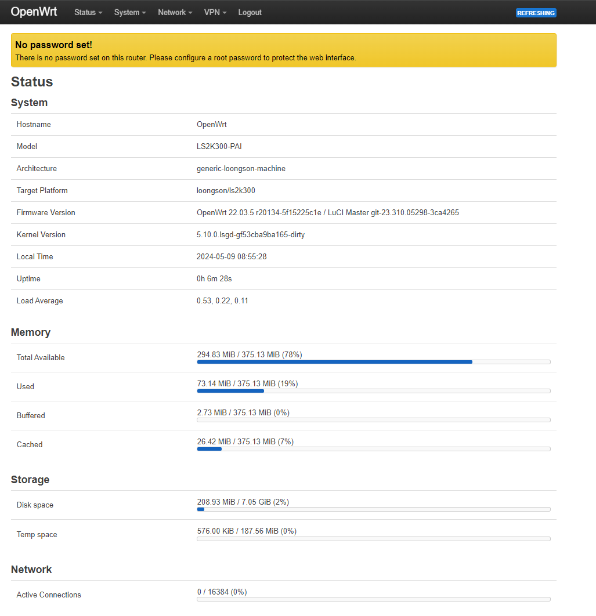Click the Hostname value OpenWrt

(x=212, y=125)
